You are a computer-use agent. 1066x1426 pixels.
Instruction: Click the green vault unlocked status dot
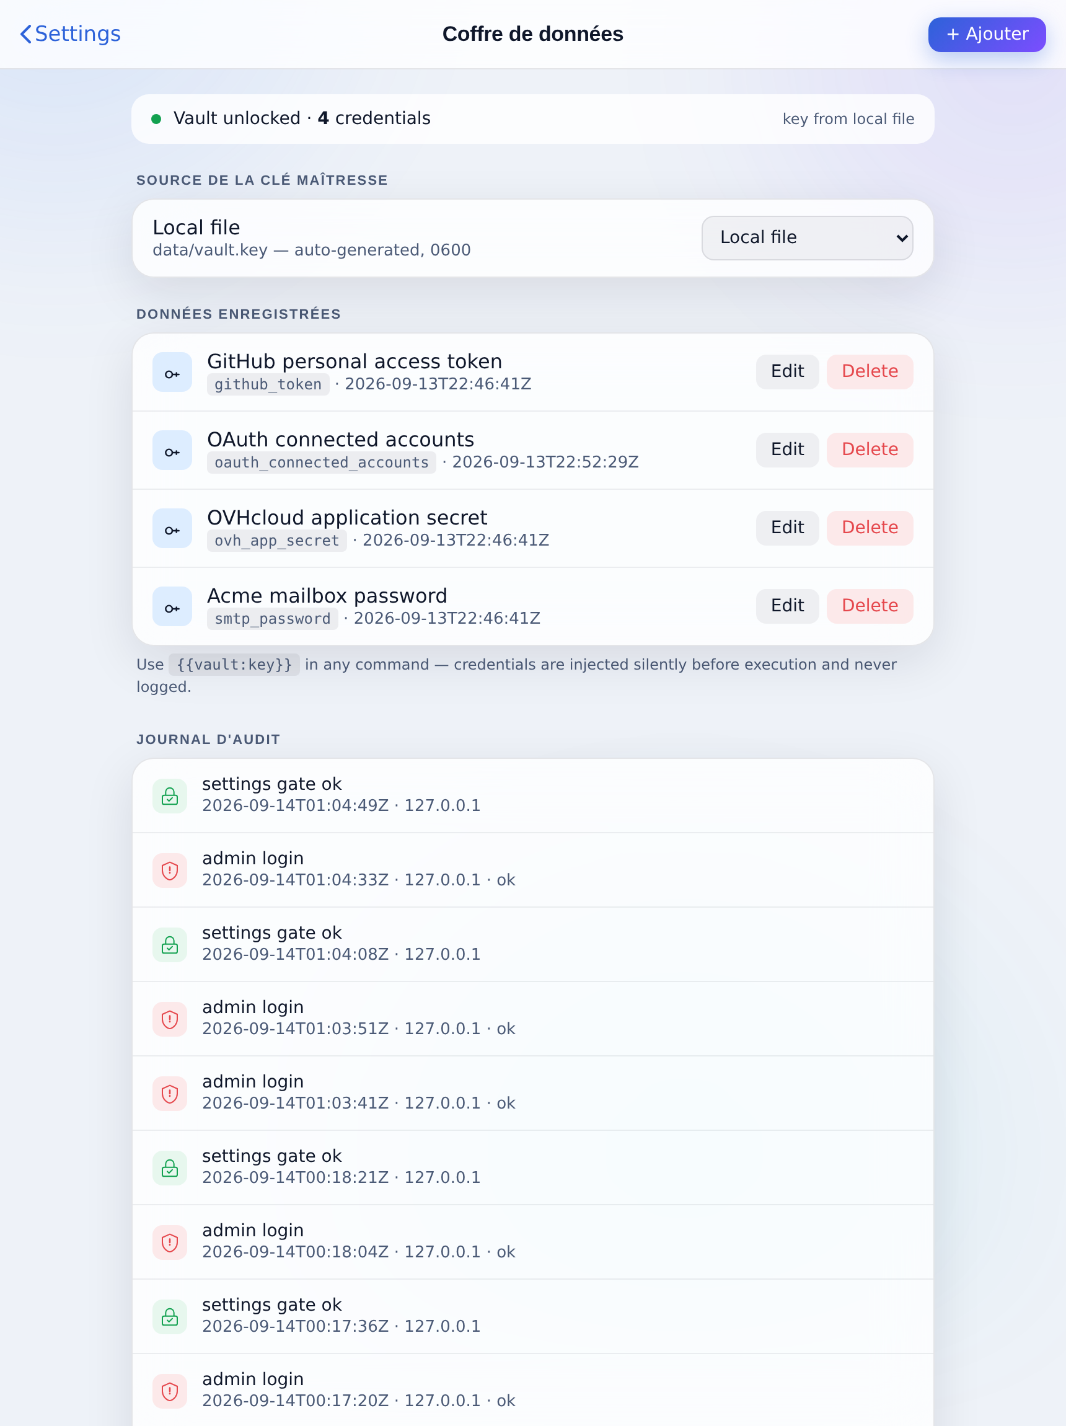coord(156,119)
